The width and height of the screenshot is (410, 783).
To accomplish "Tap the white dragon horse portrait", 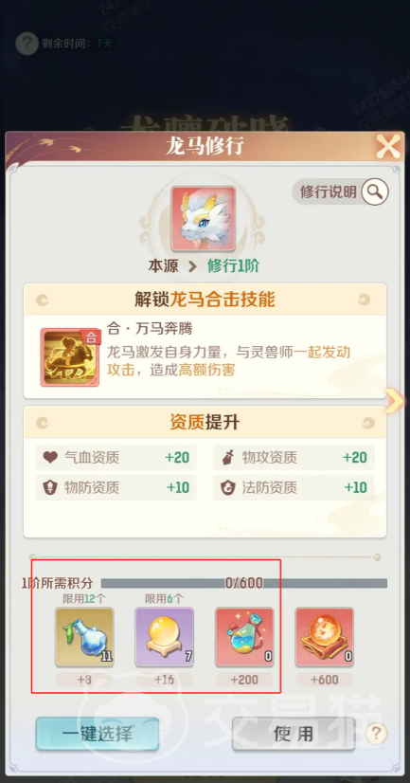I will click(204, 218).
